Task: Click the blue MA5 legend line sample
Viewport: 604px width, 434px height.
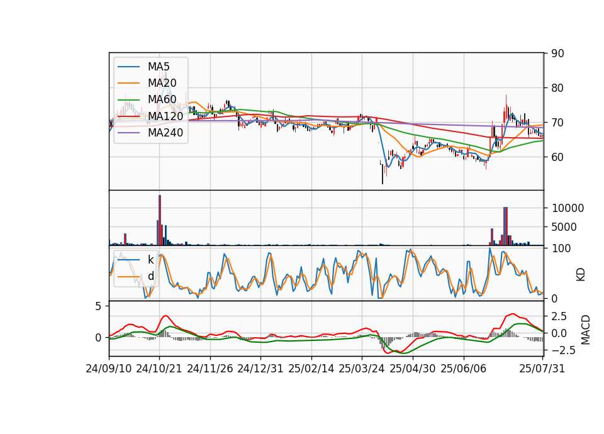Action: pos(128,67)
